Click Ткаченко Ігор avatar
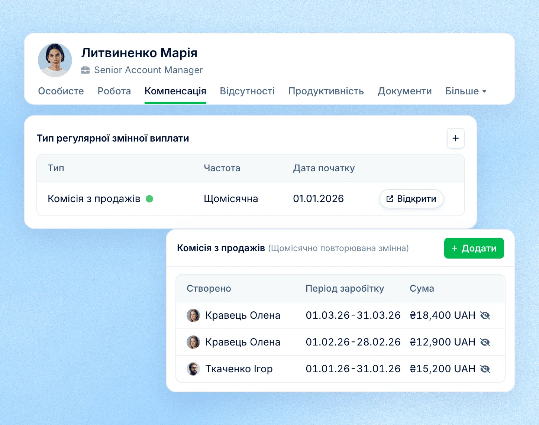 coord(193,369)
